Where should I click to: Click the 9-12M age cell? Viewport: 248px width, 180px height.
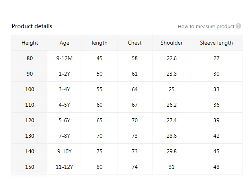coord(64,58)
